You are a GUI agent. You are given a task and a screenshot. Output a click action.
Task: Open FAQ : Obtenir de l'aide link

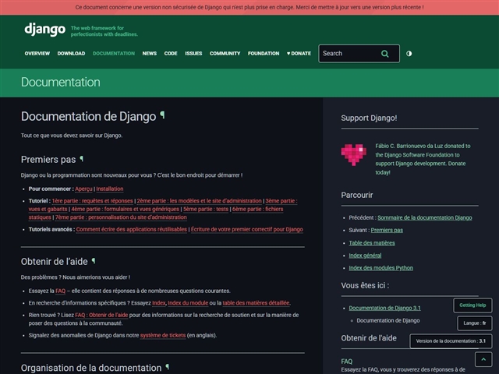(x=101, y=315)
